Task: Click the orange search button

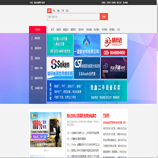Action: (x=104, y=17)
